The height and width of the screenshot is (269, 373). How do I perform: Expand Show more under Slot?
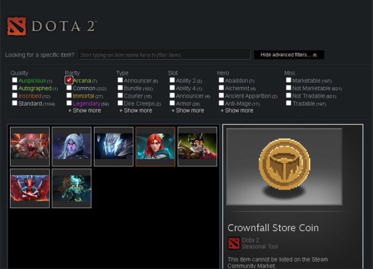tap(188, 111)
